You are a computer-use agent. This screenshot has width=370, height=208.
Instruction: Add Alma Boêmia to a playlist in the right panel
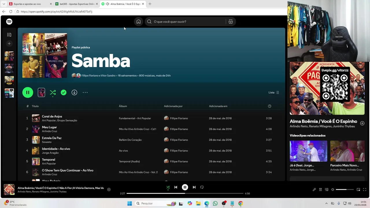pyautogui.click(x=362, y=123)
